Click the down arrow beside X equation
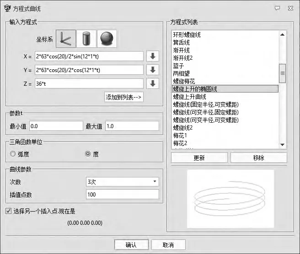Image resolution: width=300 pixels, height=254 pixels. [153, 57]
